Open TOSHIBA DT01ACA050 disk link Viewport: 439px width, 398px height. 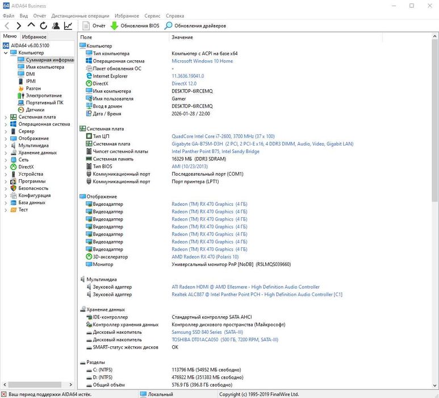[x=225, y=339]
